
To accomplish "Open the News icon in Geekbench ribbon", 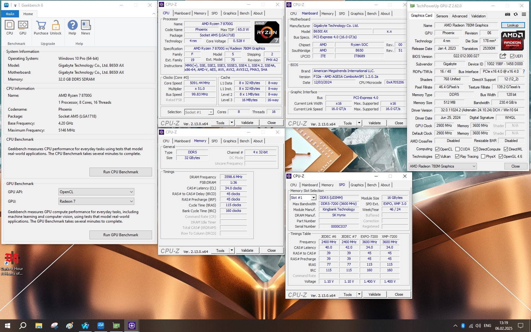I will tap(86, 28).
